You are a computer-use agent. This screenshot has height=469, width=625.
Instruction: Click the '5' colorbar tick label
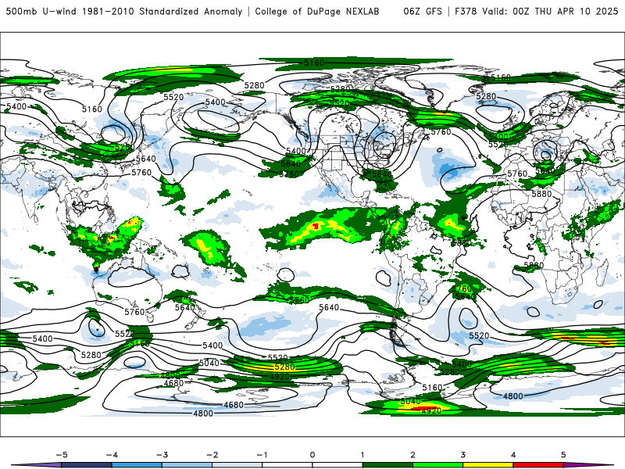click(563, 455)
